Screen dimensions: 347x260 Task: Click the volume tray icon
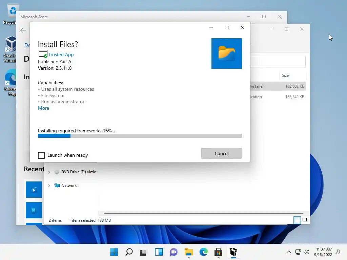point(306,252)
